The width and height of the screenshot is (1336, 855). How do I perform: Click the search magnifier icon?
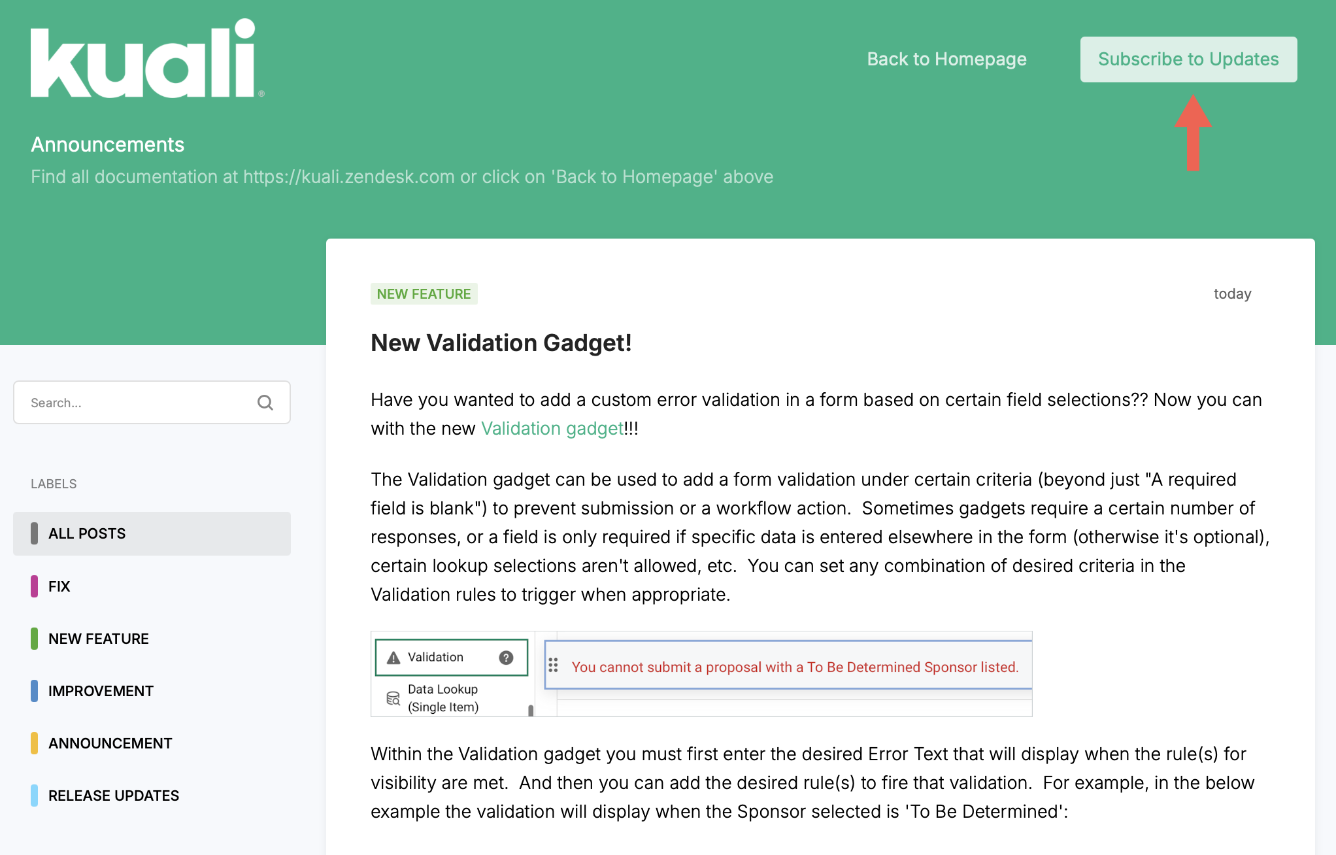pos(265,403)
